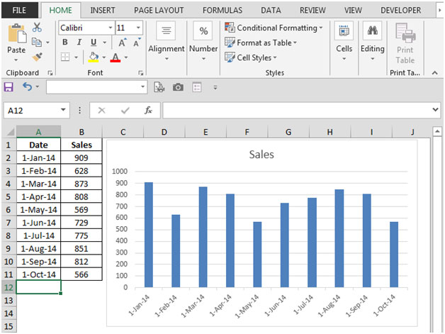445x334 pixels.
Task: Open Paste options dropdown arrow
Action: coord(16,60)
